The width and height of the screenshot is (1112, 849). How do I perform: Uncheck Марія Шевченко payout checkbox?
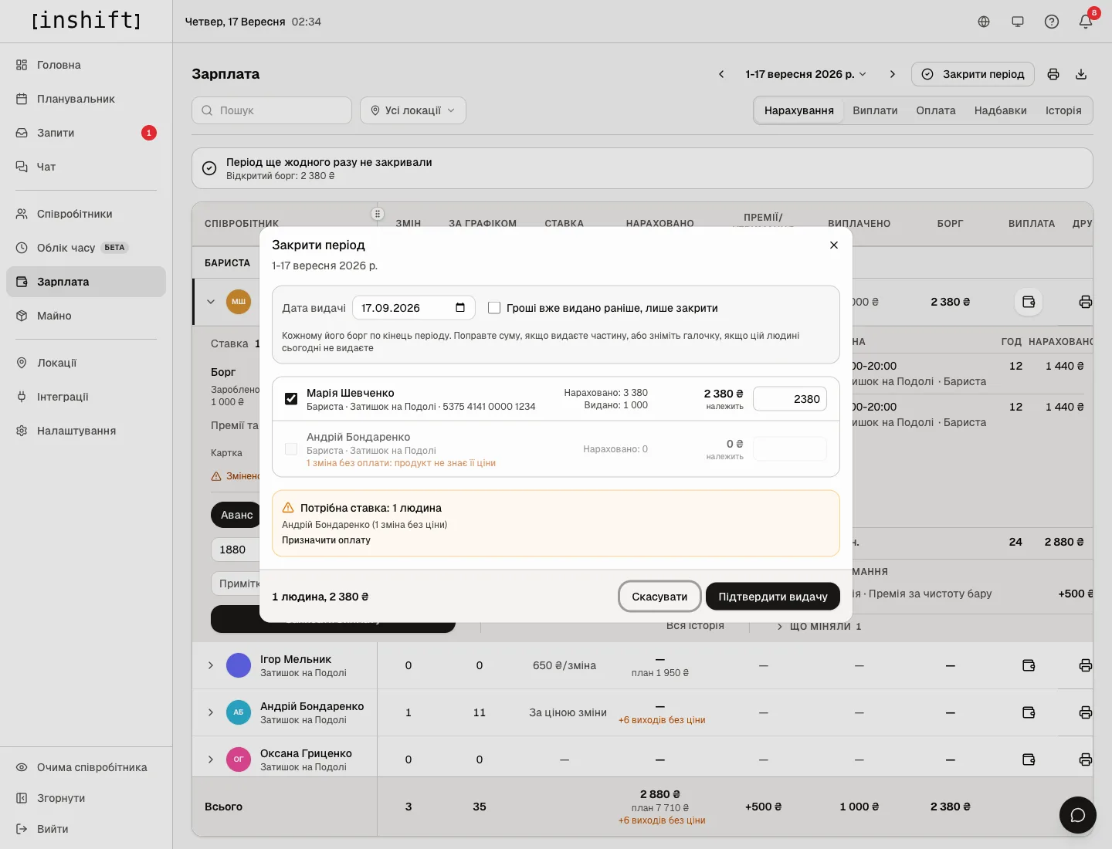pos(291,399)
